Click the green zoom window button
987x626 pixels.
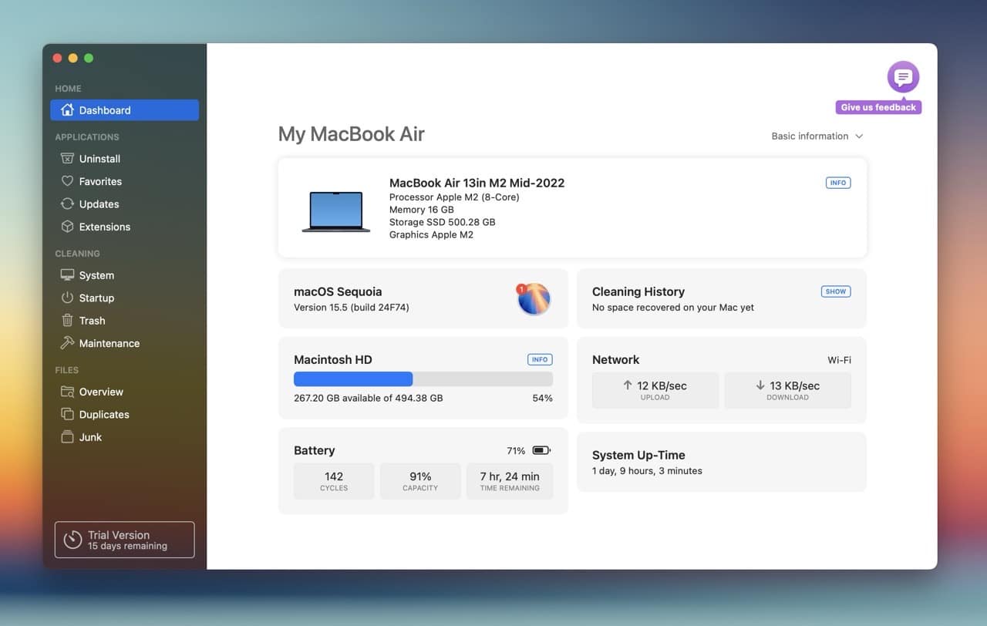89,58
